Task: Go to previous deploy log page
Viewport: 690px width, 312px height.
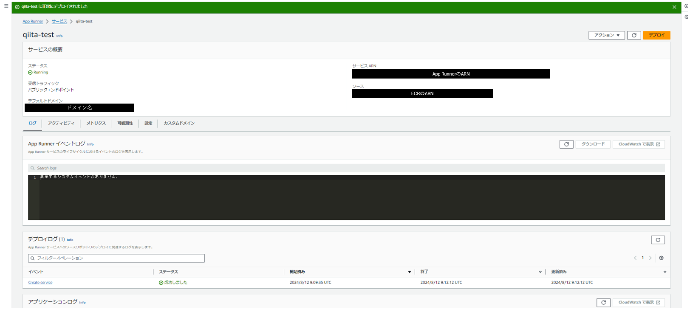Action: 635,258
